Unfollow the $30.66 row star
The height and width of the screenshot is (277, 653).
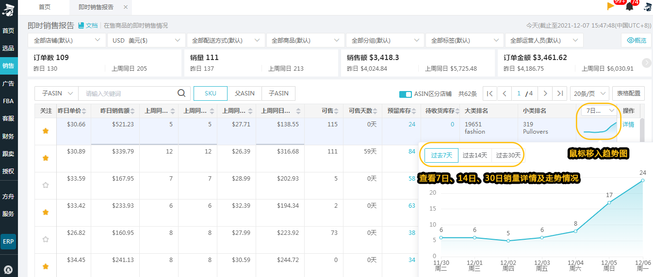click(x=46, y=131)
